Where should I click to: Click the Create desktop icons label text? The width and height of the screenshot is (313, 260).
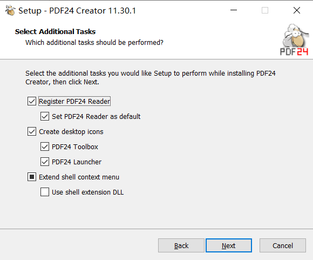[x=71, y=132]
